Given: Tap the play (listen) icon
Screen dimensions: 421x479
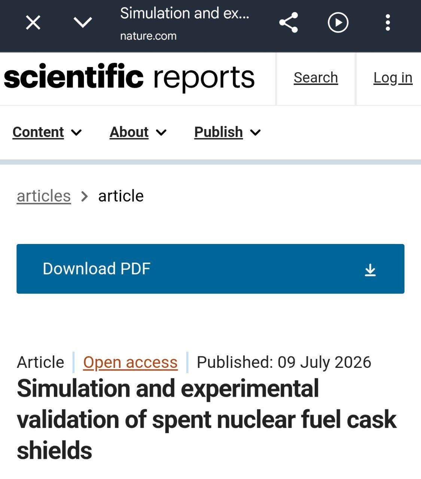Looking at the screenshot, I should [338, 22].
